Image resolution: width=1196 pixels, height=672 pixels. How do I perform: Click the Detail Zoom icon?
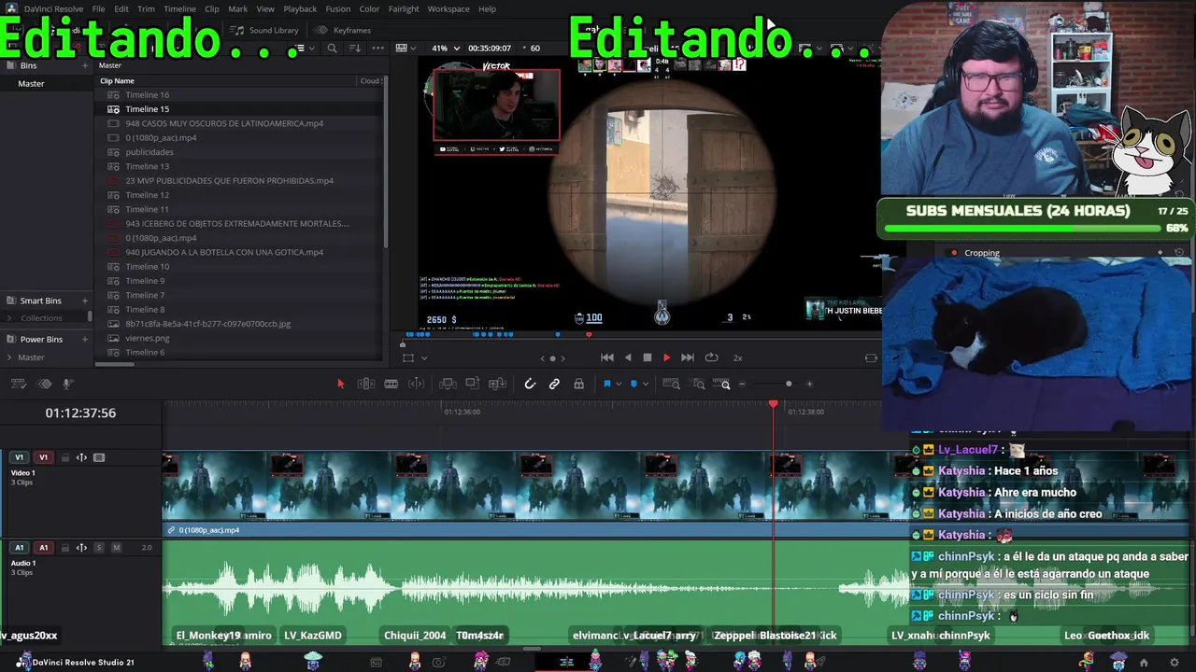pos(698,384)
